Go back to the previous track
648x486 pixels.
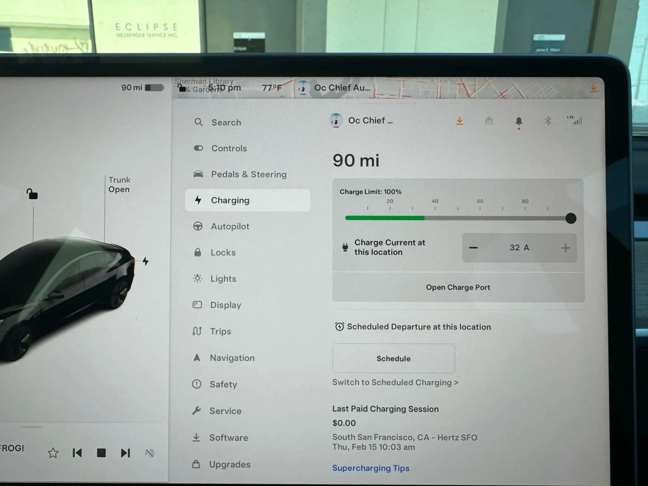(x=77, y=453)
